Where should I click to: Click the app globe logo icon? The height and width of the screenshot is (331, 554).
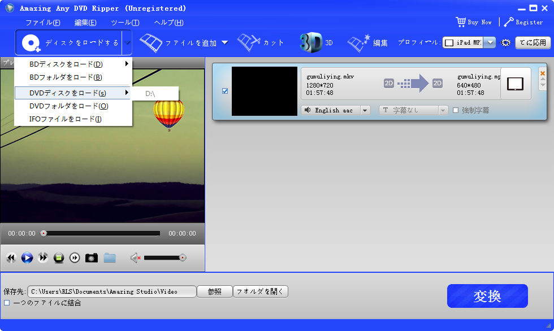tap(10, 8)
